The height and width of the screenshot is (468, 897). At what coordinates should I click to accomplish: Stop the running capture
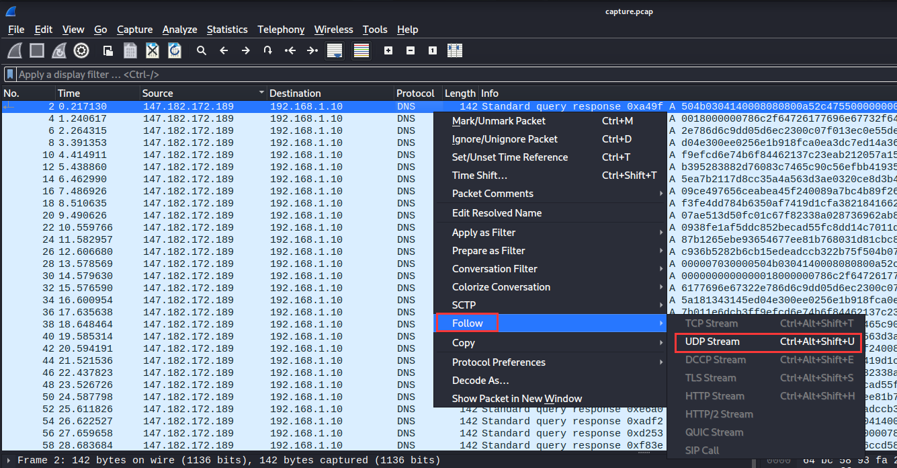click(37, 50)
